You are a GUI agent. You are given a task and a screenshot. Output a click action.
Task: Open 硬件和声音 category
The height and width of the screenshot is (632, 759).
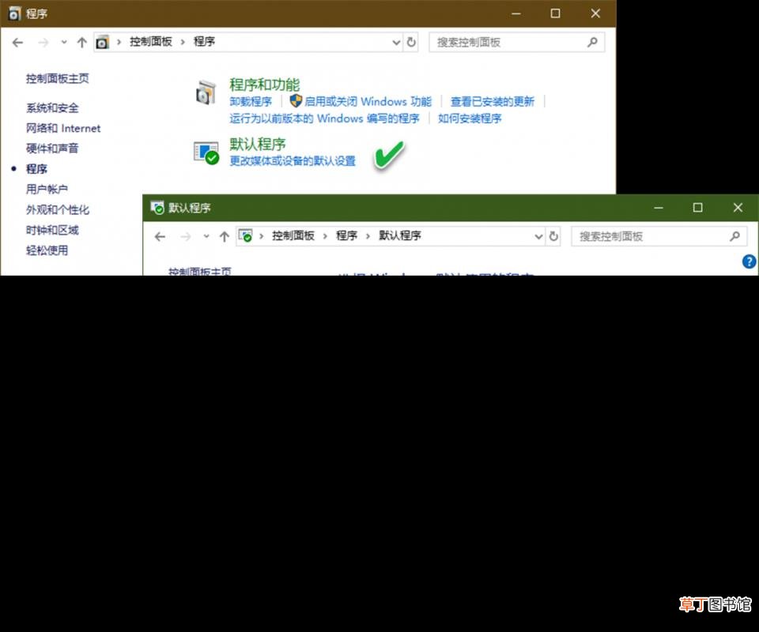[x=52, y=149]
